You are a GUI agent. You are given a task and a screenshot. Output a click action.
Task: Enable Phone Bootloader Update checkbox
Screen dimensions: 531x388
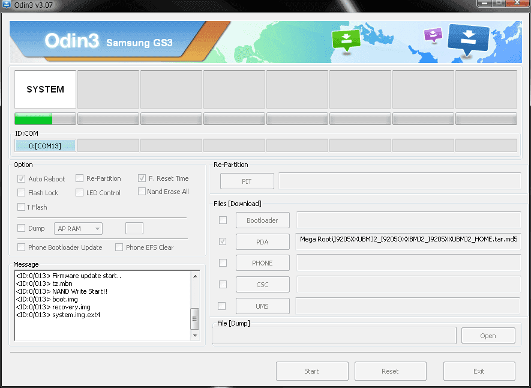click(22, 247)
